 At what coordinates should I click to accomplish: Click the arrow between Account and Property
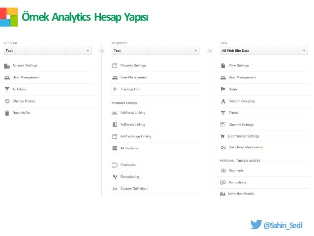pos(102,51)
